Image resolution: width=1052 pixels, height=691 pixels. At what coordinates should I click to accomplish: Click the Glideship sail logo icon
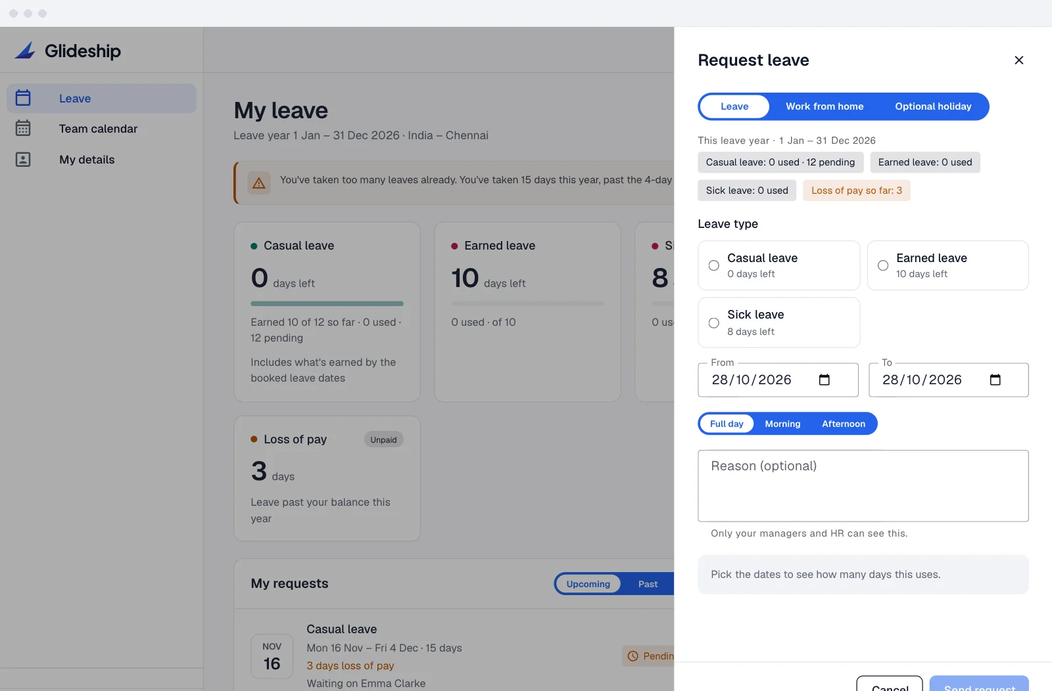coord(25,51)
